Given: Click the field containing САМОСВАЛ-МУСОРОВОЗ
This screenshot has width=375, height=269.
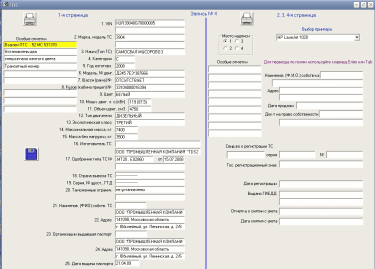Looking at the screenshot, I should coord(149,52).
